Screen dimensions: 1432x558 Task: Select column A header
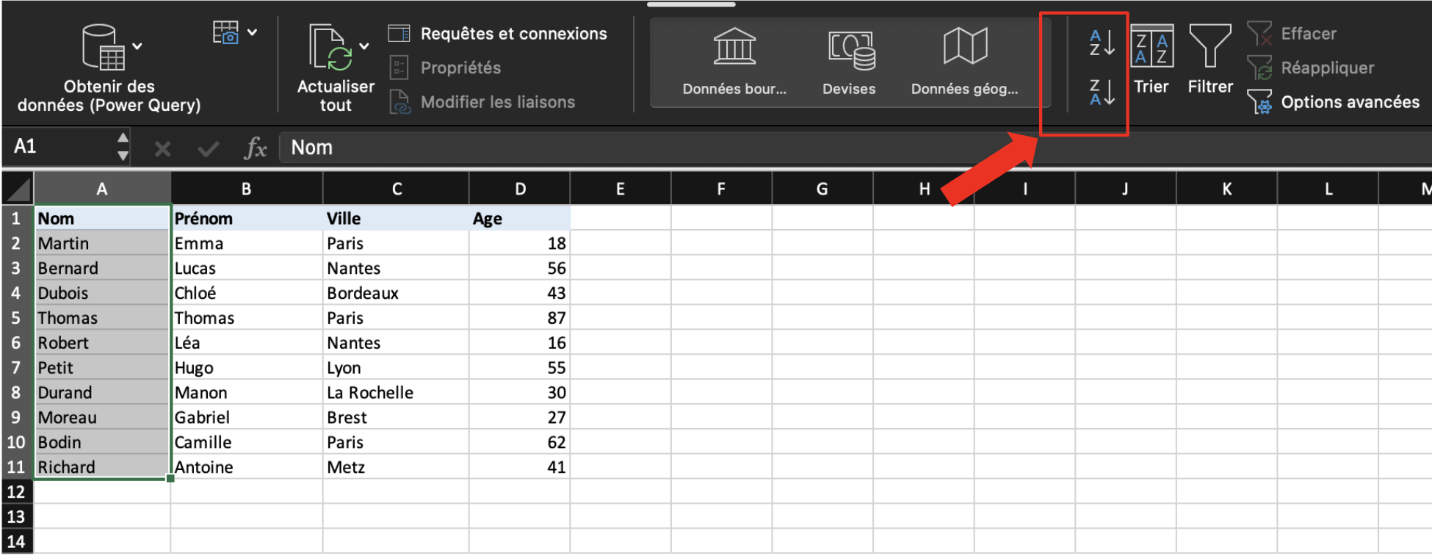102,189
